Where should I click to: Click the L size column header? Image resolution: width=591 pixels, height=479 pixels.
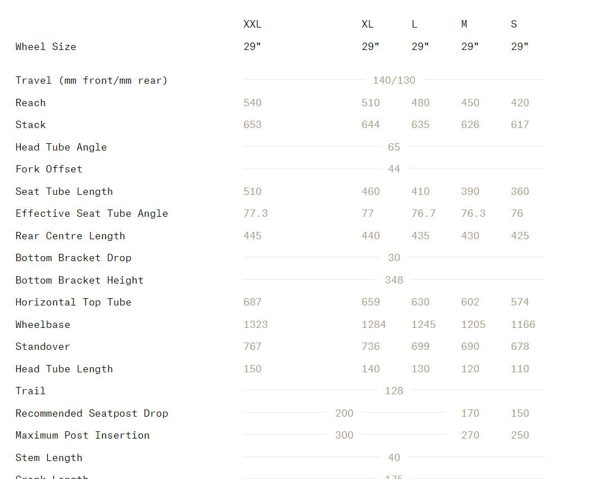(414, 24)
